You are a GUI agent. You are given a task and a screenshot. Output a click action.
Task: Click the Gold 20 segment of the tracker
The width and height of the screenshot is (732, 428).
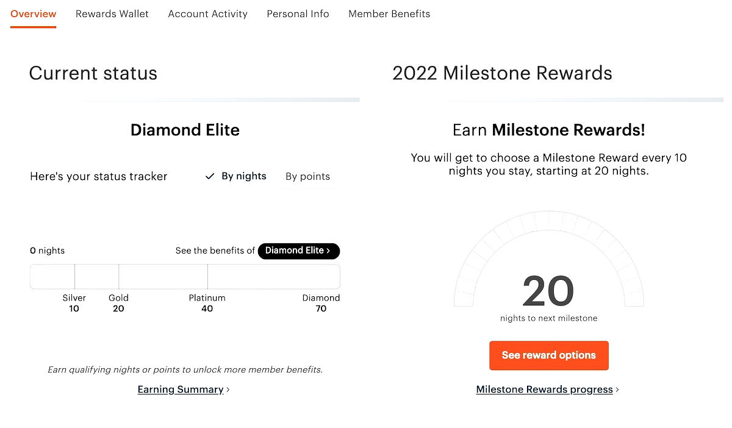118,303
